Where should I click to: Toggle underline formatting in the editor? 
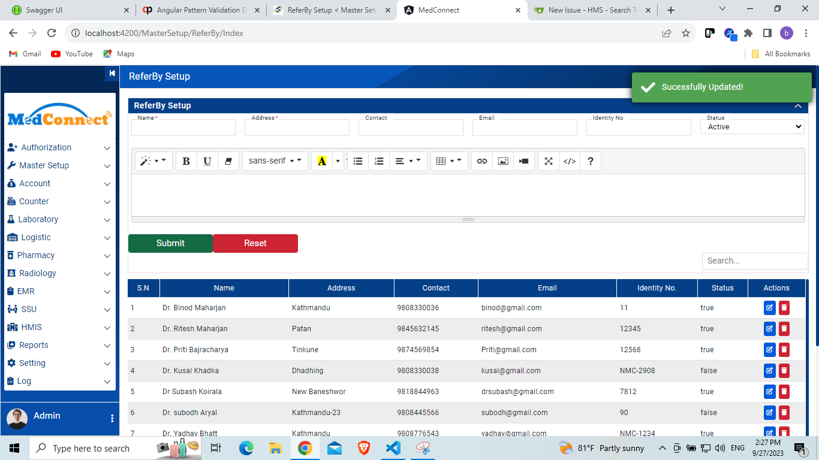(207, 161)
